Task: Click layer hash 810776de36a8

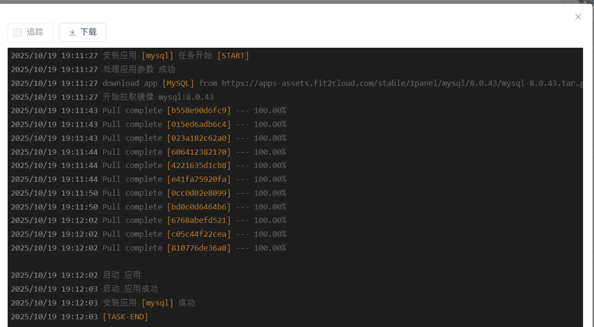Action: [x=198, y=248]
